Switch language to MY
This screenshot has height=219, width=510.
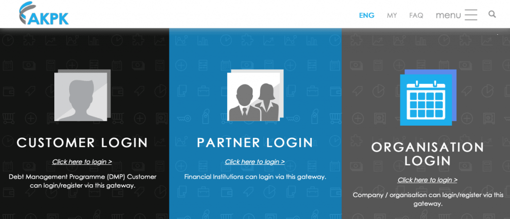[x=391, y=15]
